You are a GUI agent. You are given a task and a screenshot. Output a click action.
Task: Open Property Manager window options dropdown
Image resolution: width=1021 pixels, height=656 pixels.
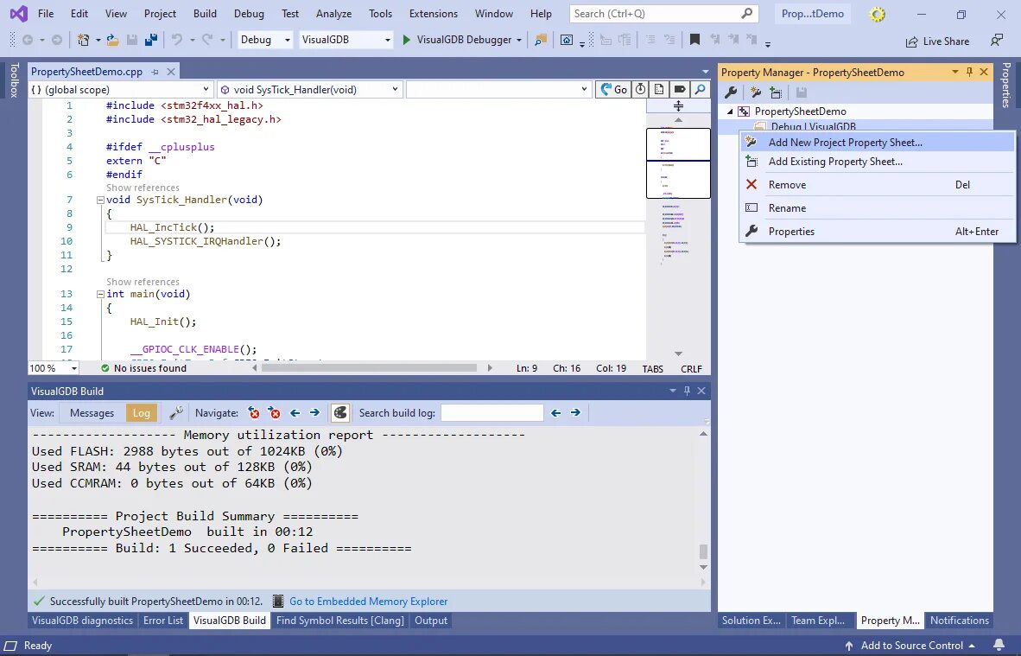[x=955, y=72]
